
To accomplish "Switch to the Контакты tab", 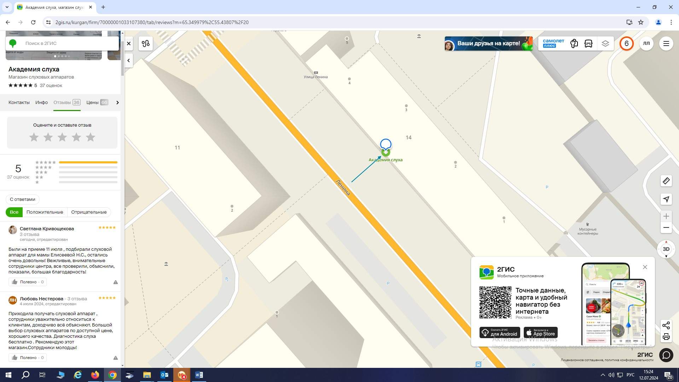I will coord(19,103).
